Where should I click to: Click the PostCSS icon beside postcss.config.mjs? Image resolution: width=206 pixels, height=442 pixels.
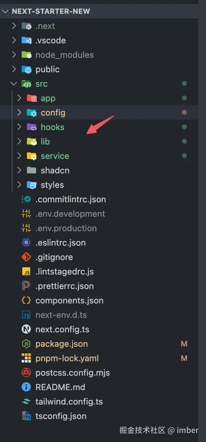coord(26,373)
